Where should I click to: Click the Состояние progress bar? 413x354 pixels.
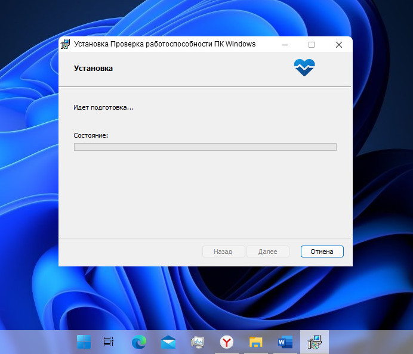pos(205,147)
